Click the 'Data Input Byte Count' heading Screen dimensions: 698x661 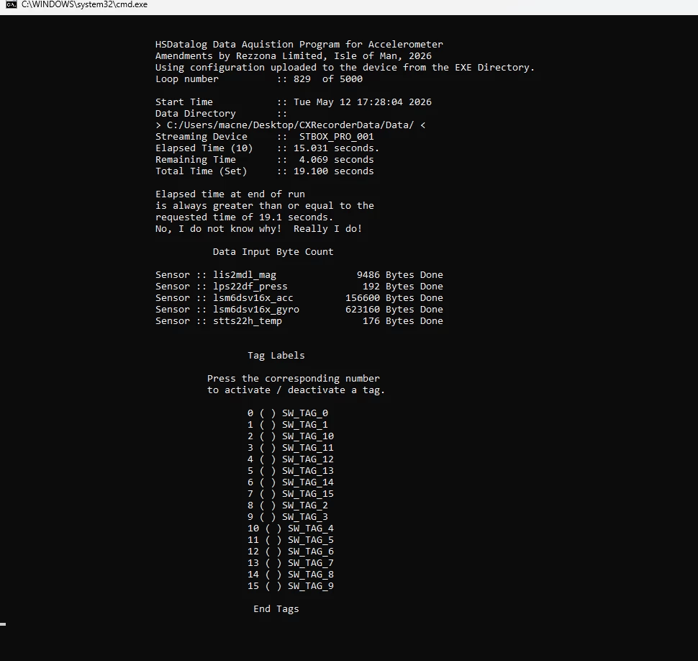(273, 252)
